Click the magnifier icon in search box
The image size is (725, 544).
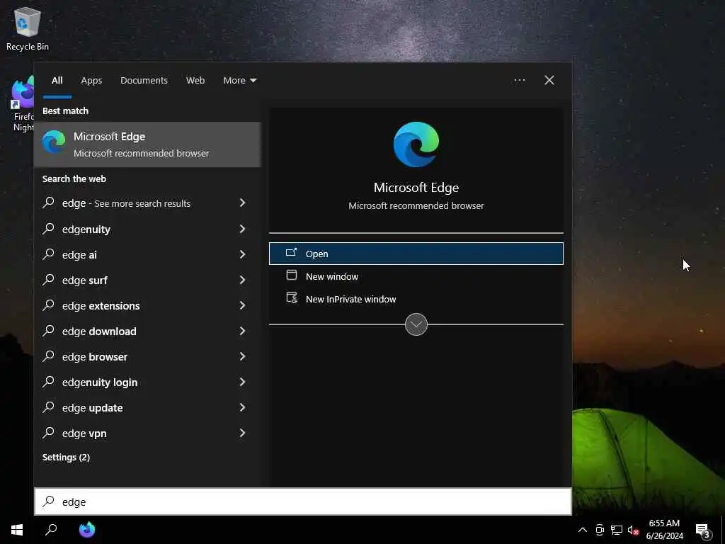coord(49,501)
